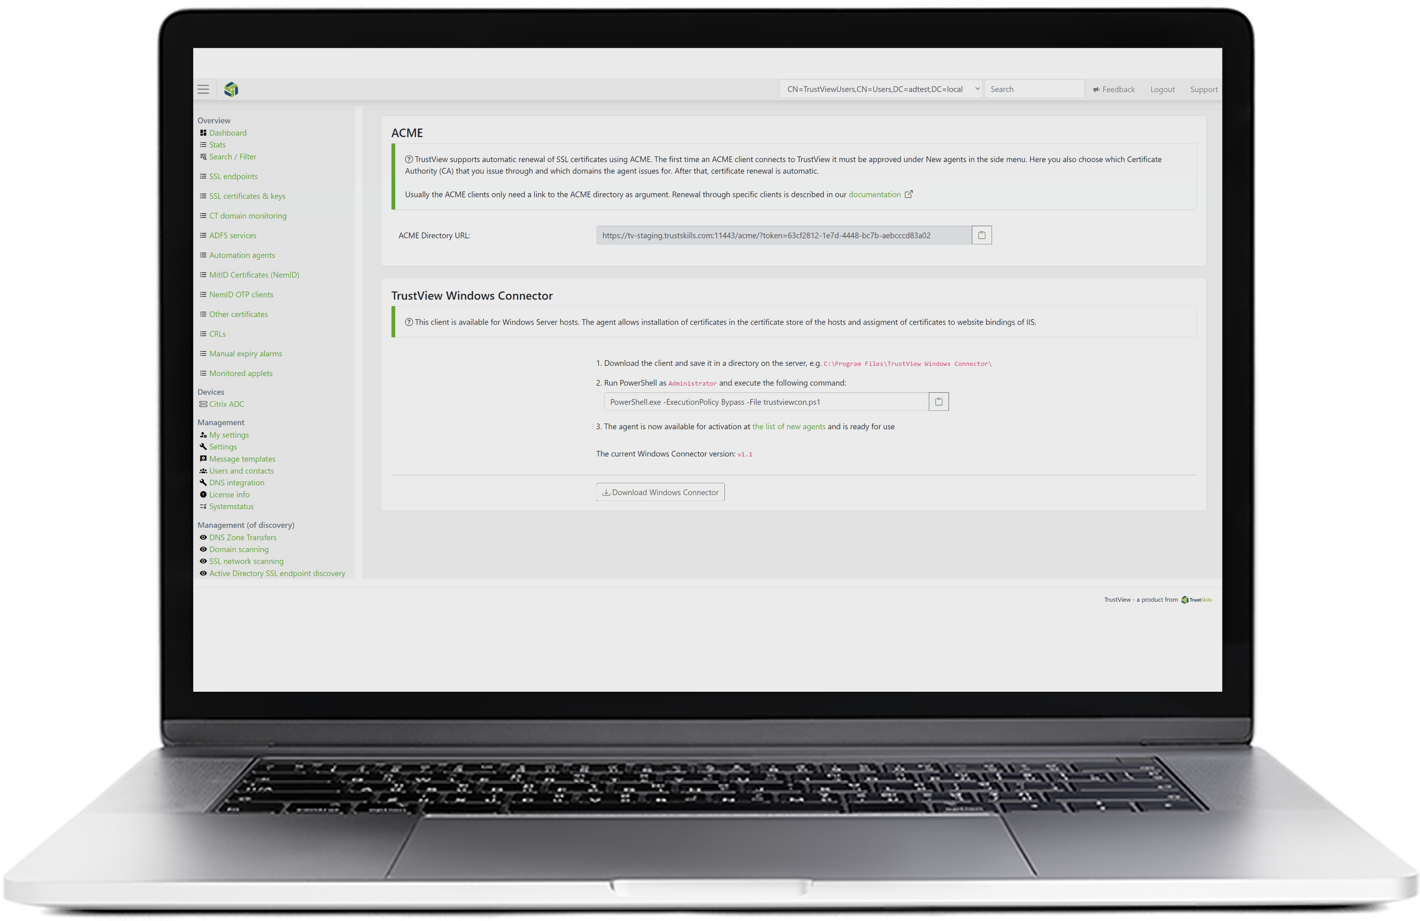Click the Systemstatus sidebar icon
1420x921 pixels.
203,506
